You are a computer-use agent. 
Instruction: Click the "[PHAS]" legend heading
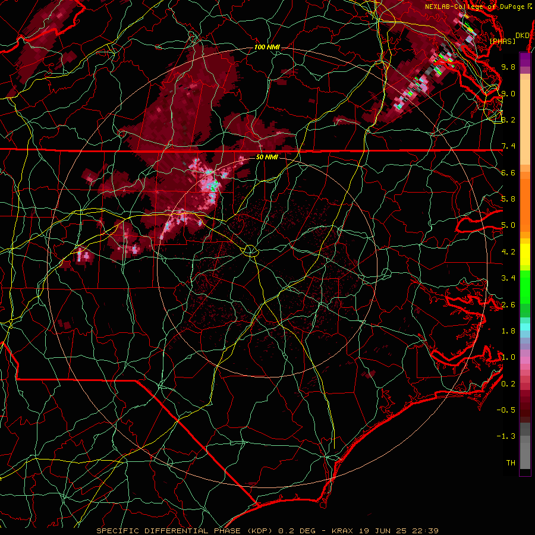click(x=502, y=41)
